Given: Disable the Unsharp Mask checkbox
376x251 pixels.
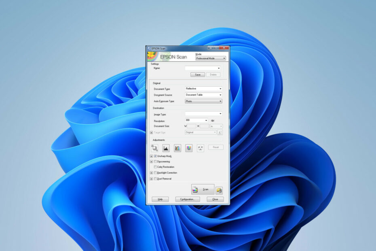Looking at the screenshot, I should (155, 156).
